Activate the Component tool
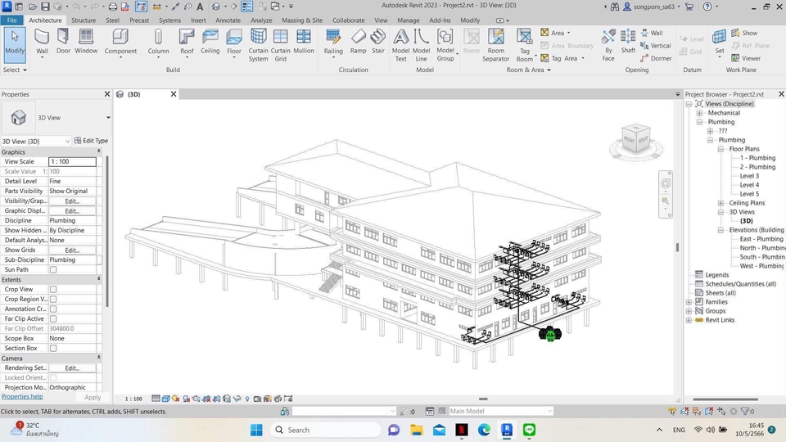Viewport: 786px width, 442px height. point(120,42)
